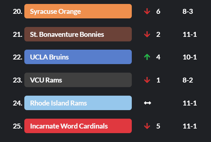Select the Rhode Island Rams team label

(78, 103)
